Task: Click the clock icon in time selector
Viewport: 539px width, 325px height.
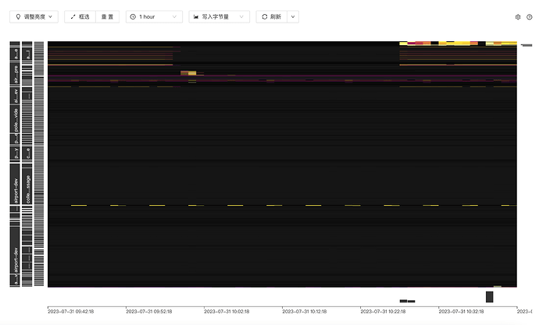Action: pos(134,16)
